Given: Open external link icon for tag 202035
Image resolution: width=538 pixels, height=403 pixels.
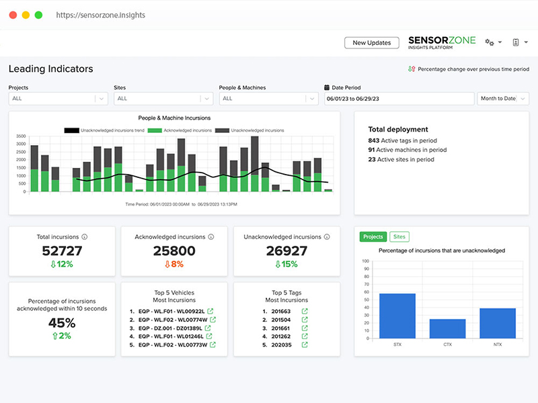Looking at the screenshot, I should point(305,345).
